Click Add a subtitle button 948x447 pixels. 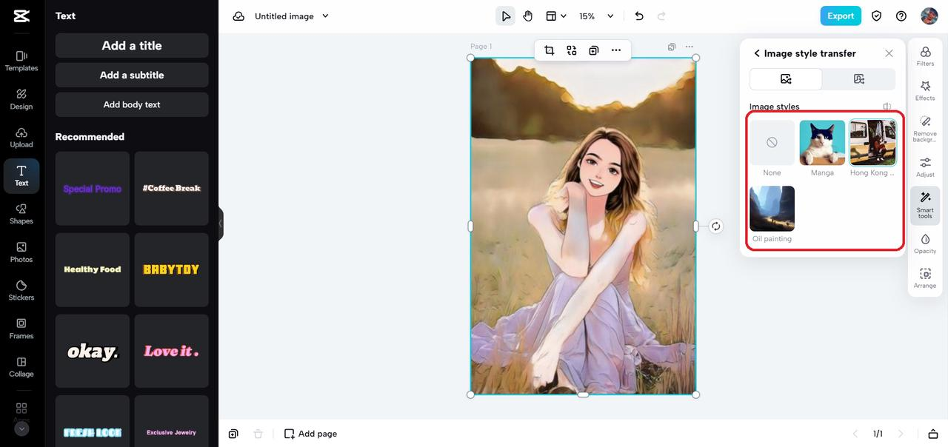pos(132,75)
